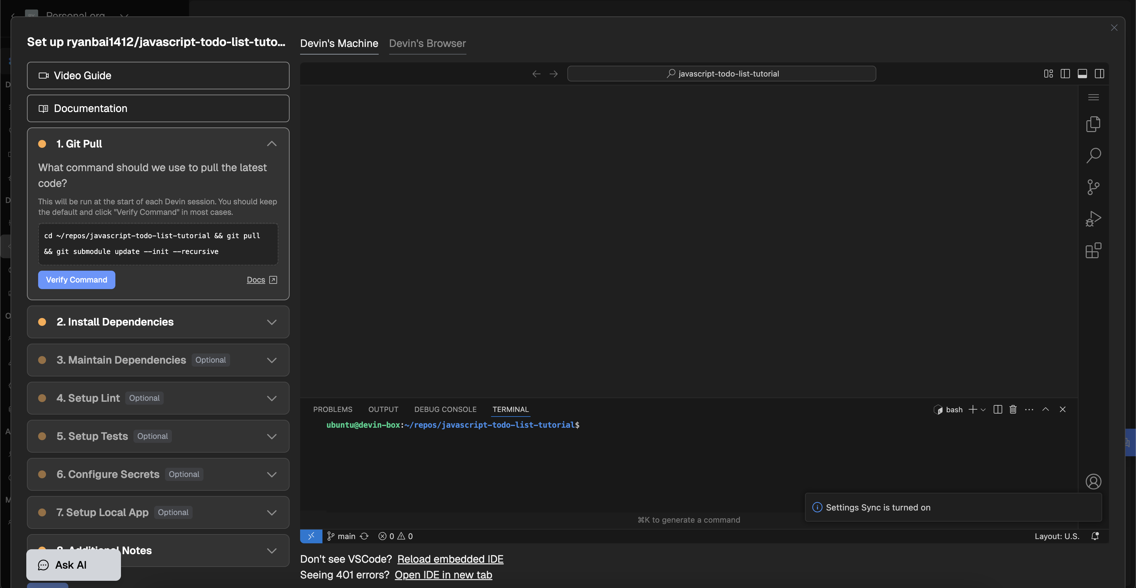Open the Run and Debug icon
This screenshot has height=588, width=1136.
point(1093,219)
